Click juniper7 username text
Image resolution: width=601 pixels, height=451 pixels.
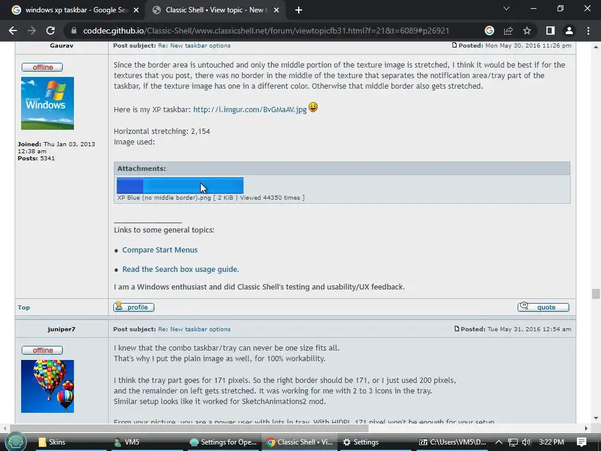61,329
